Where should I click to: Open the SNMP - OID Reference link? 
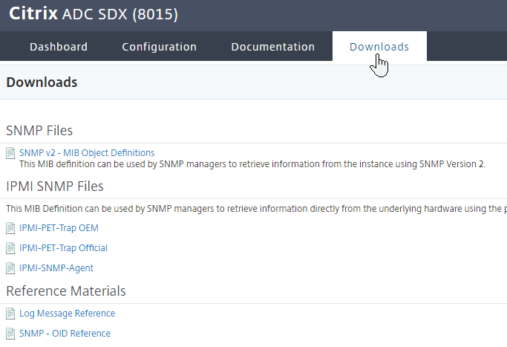pyautogui.click(x=65, y=334)
